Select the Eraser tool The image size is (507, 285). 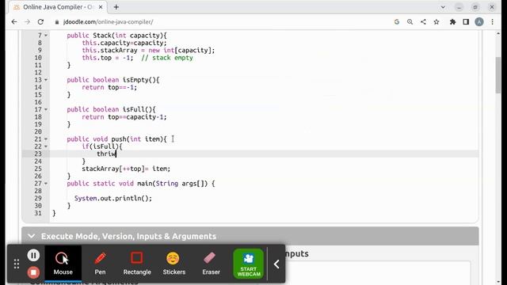pyautogui.click(x=211, y=264)
